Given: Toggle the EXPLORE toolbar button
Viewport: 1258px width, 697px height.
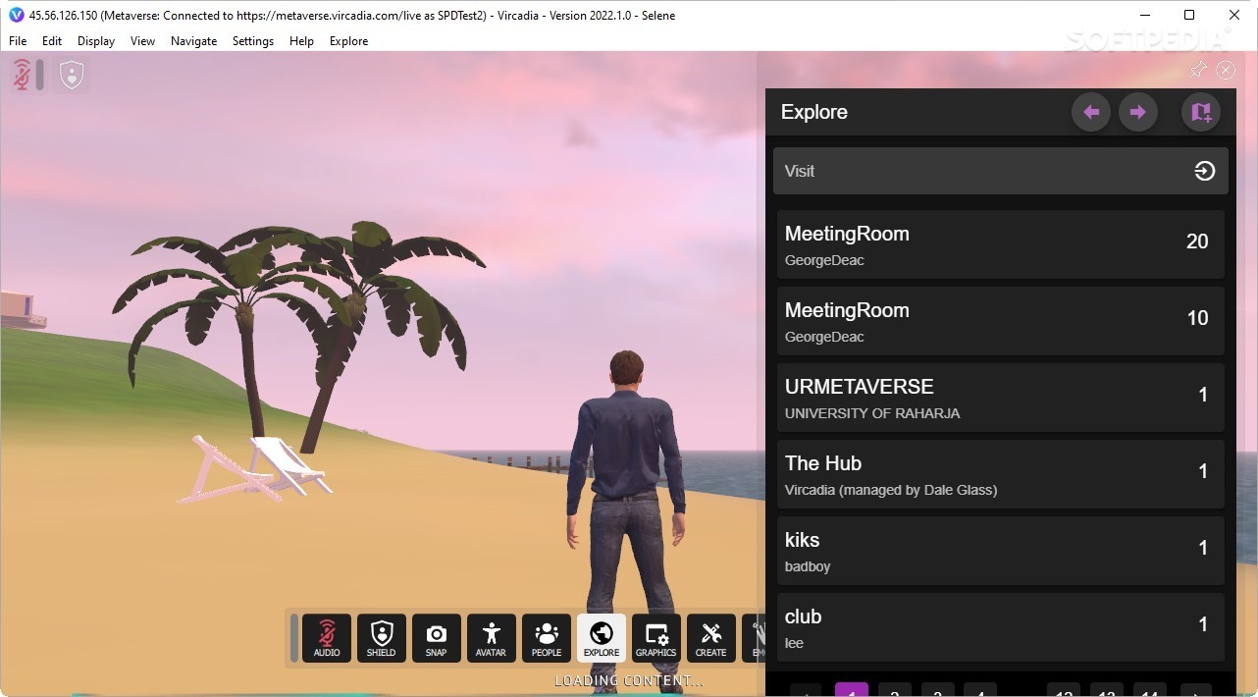Looking at the screenshot, I should [602, 638].
